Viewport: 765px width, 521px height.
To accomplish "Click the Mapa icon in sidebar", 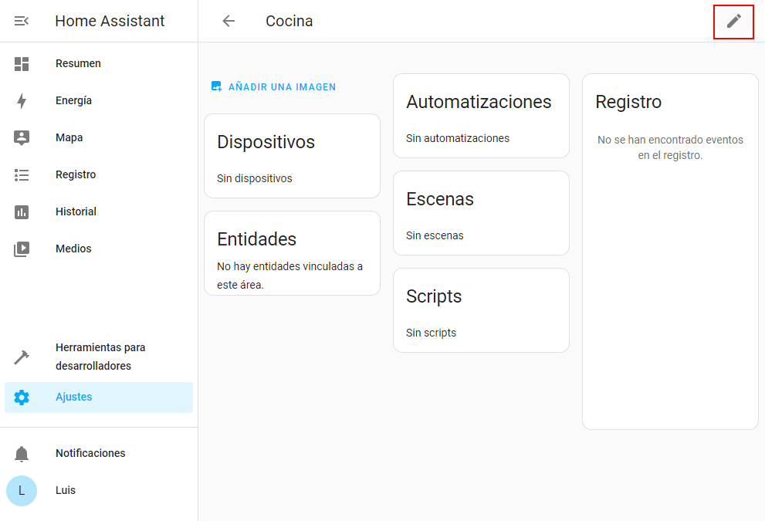I will pyautogui.click(x=22, y=138).
